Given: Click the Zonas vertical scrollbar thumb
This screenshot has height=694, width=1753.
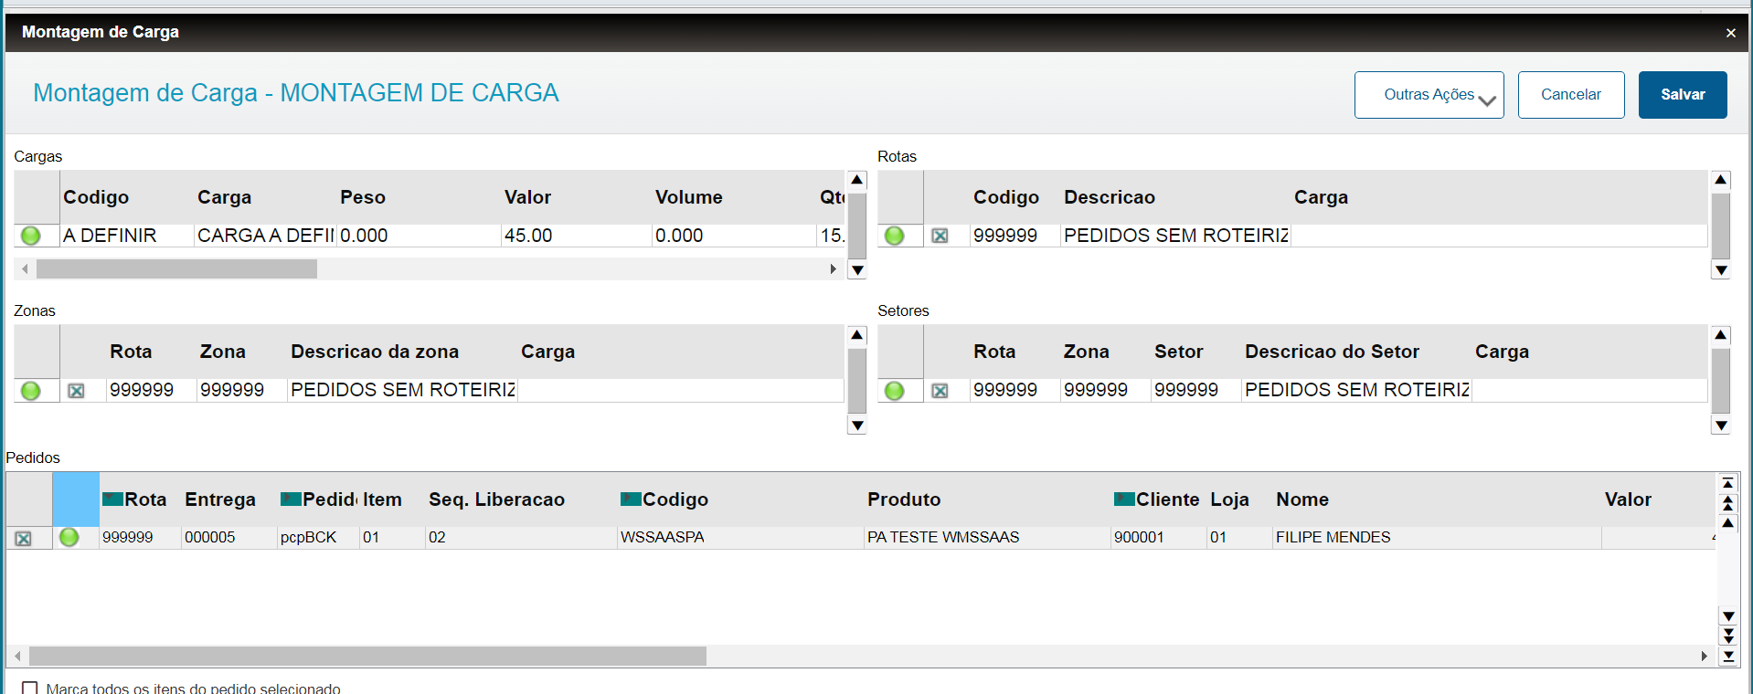Looking at the screenshot, I should (x=857, y=380).
